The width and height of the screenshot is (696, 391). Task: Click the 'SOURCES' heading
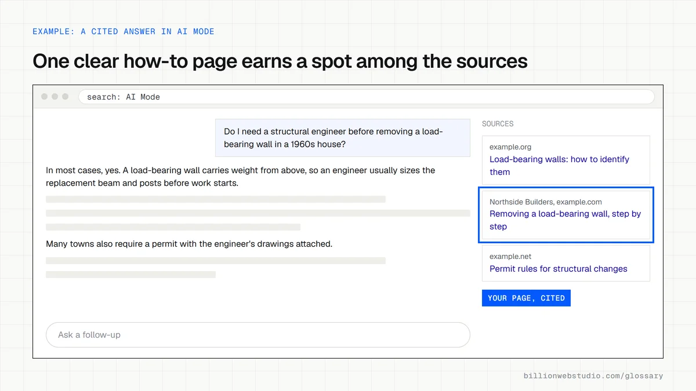point(498,124)
